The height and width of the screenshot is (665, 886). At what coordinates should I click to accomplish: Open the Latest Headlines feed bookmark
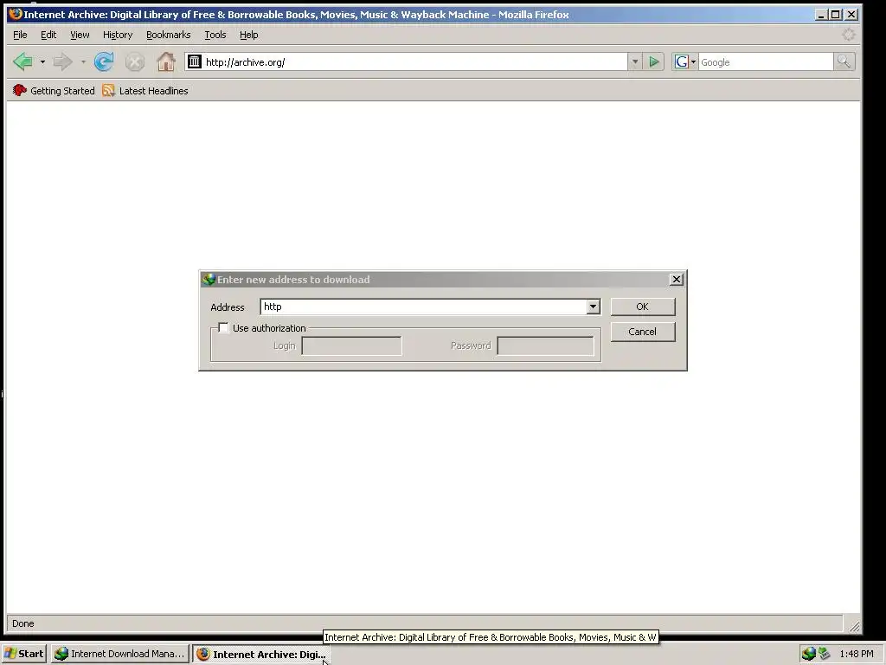click(145, 90)
